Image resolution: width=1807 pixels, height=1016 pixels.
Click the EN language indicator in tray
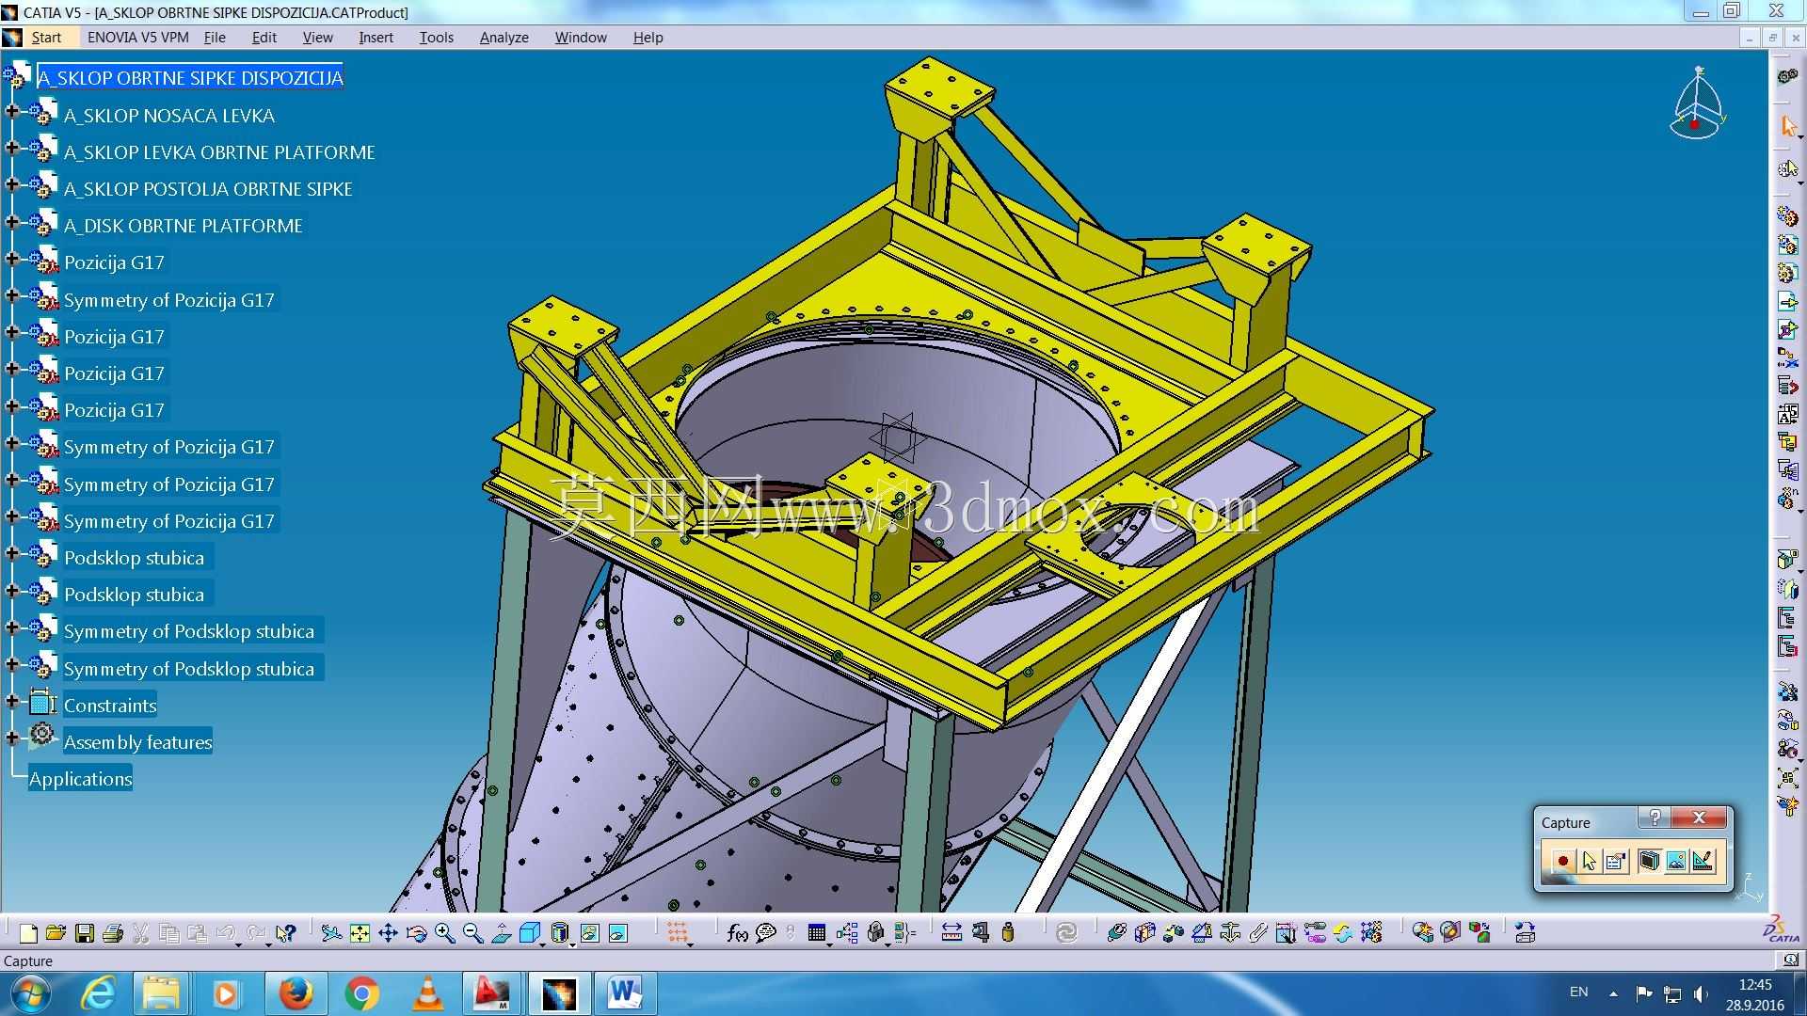coord(1578,992)
